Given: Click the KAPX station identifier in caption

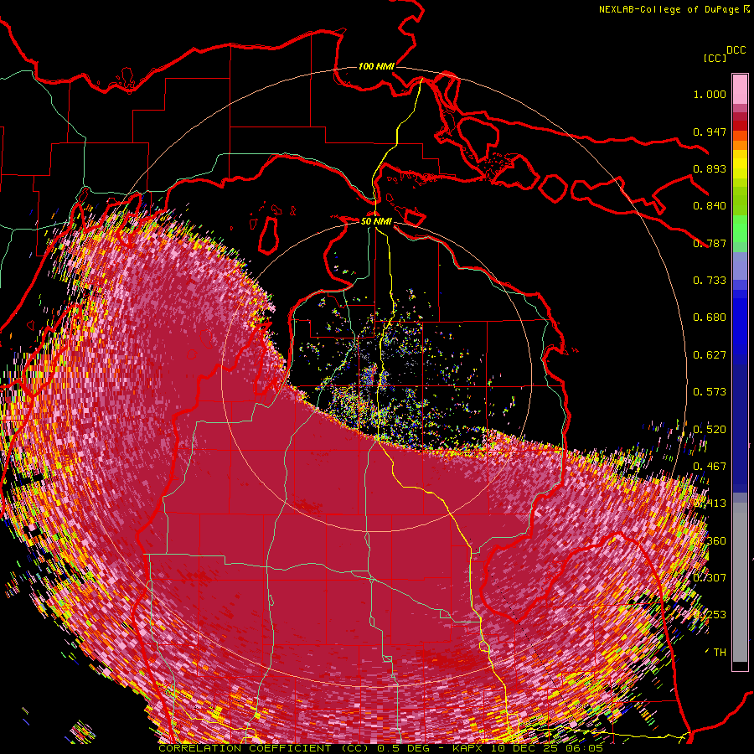Looking at the screenshot, I should pyautogui.click(x=468, y=748).
